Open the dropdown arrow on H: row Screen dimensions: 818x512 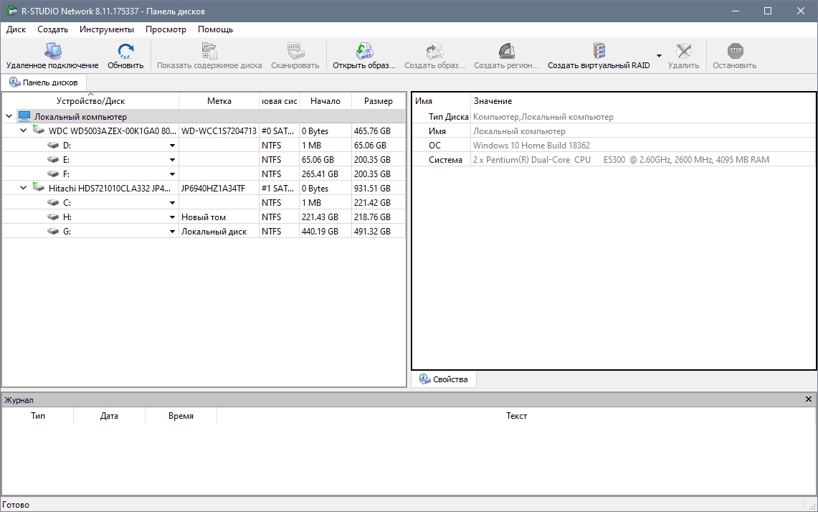(x=172, y=218)
